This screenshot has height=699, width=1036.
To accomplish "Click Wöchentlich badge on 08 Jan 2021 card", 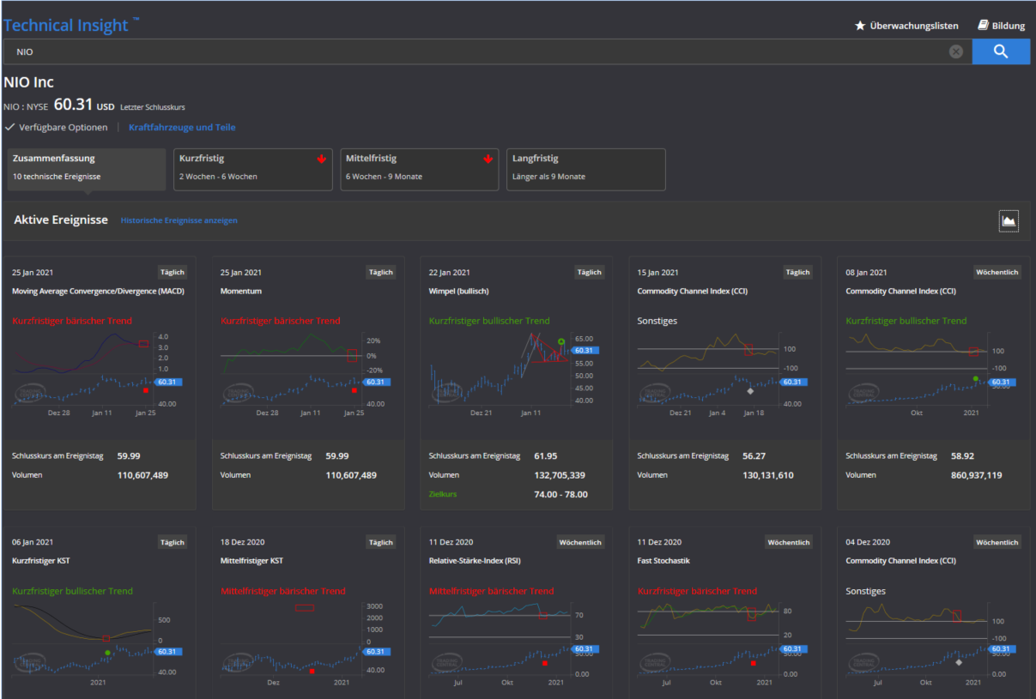I will click(997, 272).
